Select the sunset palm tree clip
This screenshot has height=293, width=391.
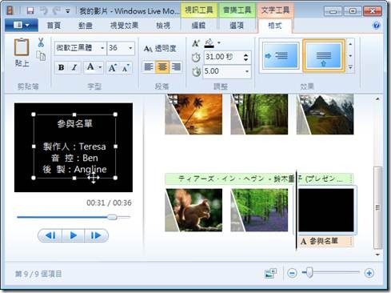click(194, 114)
